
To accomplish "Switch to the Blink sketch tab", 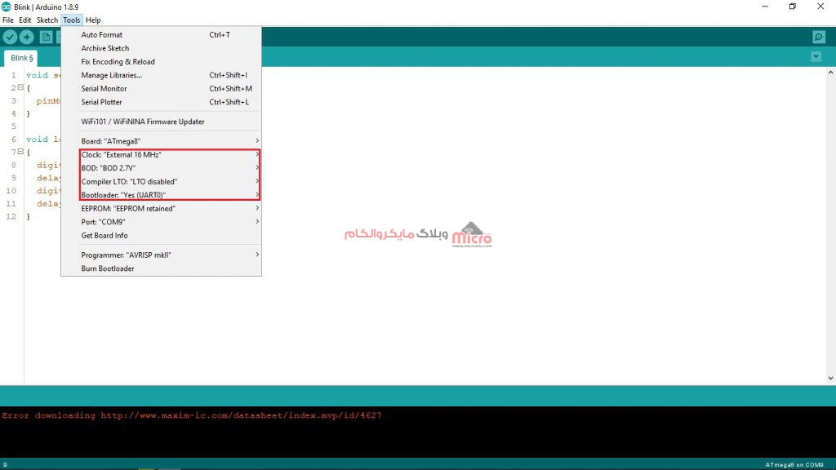I will tap(22, 58).
